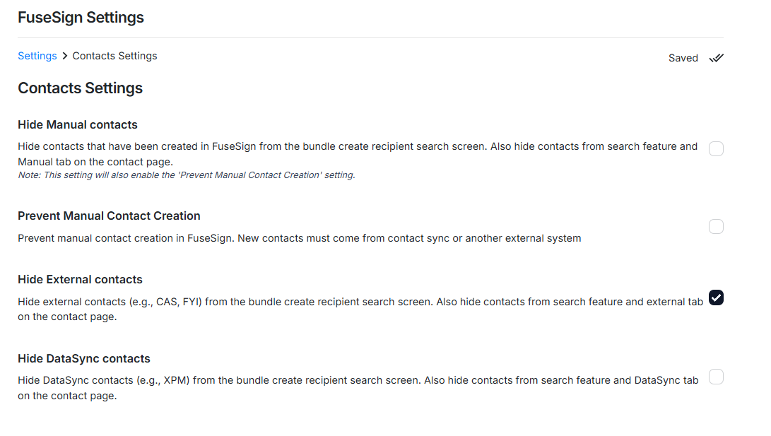Click the Hide DataSync contacts heading
771x436 pixels.
[84, 359]
